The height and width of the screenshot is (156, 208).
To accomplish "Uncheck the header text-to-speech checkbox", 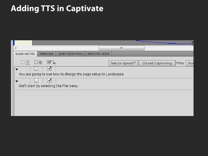I will (x=49, y=62).
